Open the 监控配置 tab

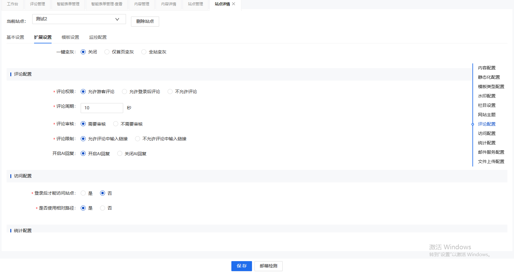click(98, 37)
